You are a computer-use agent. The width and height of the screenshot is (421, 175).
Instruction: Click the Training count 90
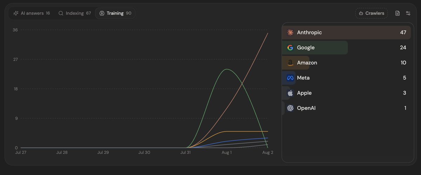point(129,13)
